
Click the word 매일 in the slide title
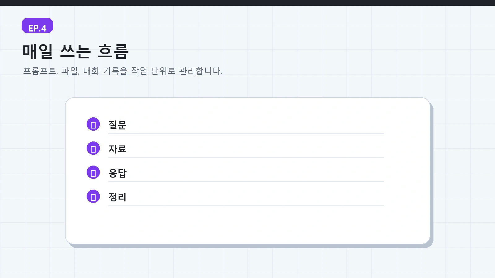pyautogui.click(x=38, y=51)
